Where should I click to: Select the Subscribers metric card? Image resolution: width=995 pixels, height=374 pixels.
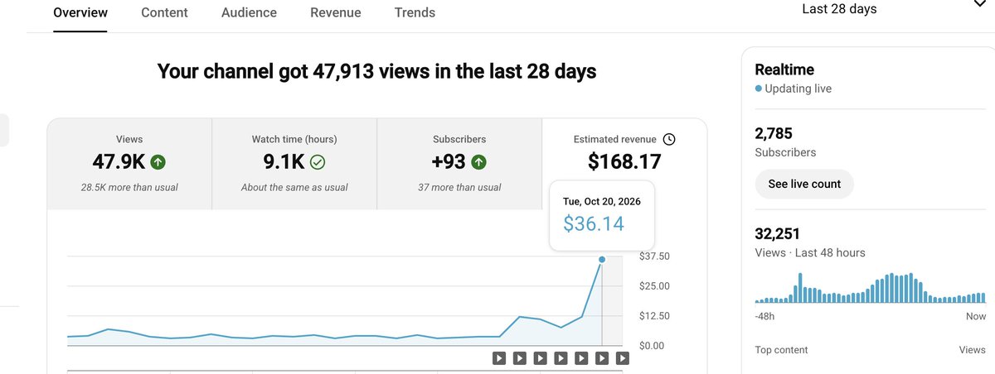click(x=459, y=164)
